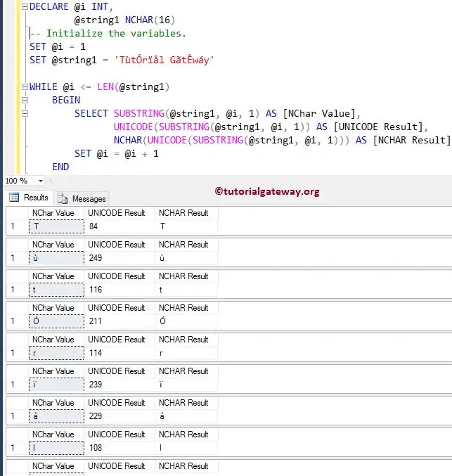Switch to the Results tab
This screenshot has width=452, height=476.
[29, 198]
